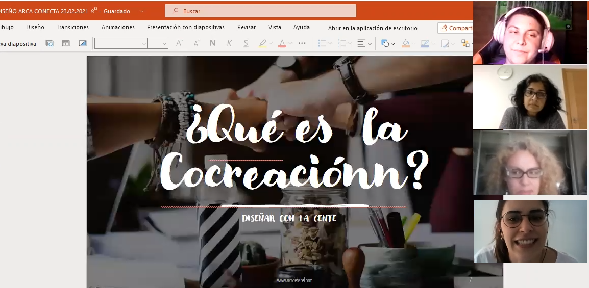Open the paragraph alignment dropdown
Viewport: 589px width, 288px height.
click(x=364, y=43)
